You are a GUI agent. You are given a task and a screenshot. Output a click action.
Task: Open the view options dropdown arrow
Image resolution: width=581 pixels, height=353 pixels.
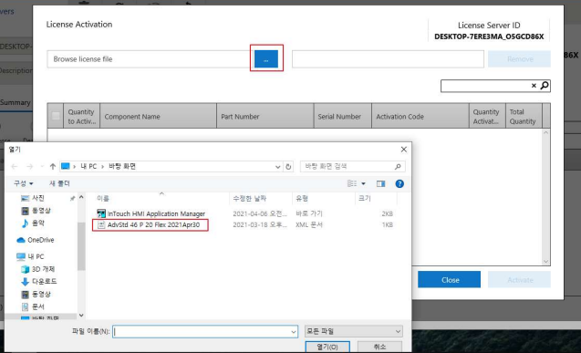(363, 183)
